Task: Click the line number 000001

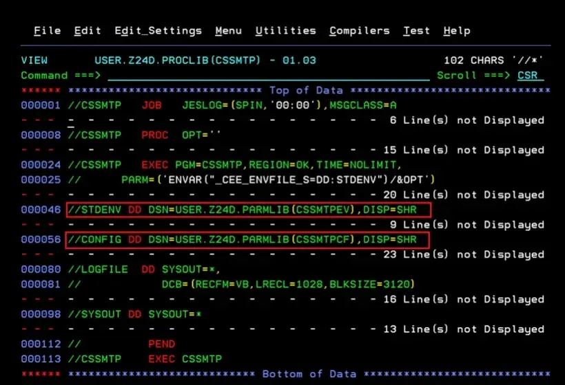Action: pos(41,105)
